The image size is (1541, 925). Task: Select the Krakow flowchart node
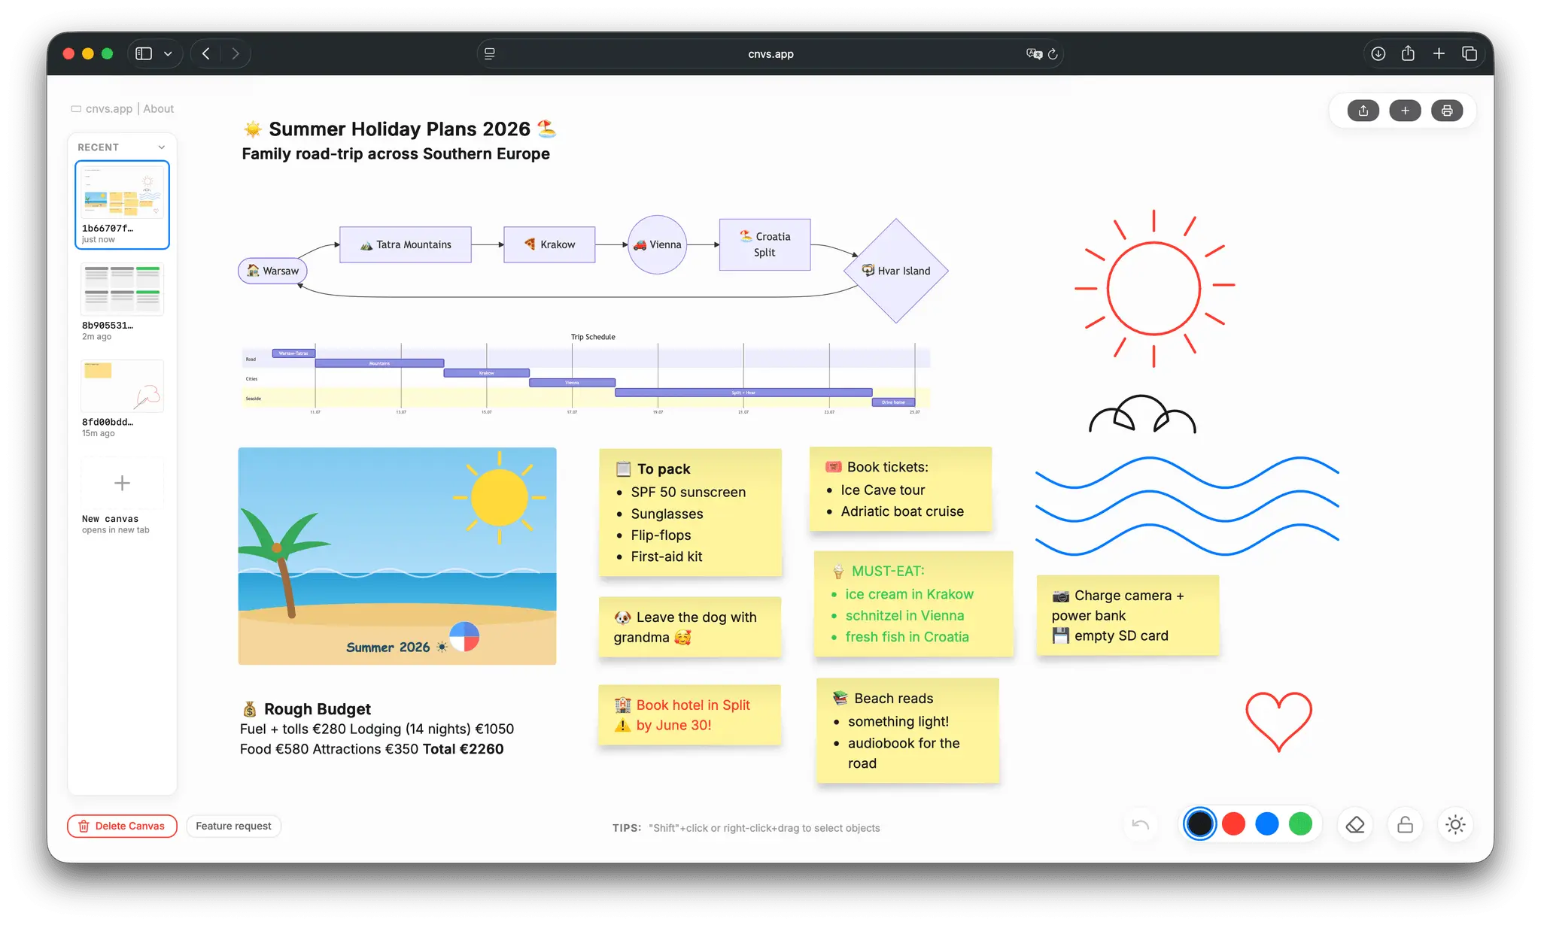[x=549, y=244]
